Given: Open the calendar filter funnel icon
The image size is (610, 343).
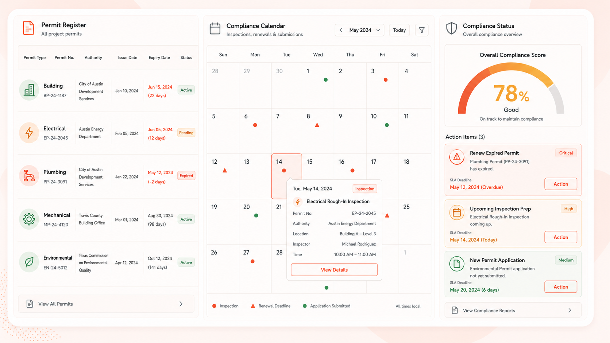Looking at the screenshot, I should [422, 30].
